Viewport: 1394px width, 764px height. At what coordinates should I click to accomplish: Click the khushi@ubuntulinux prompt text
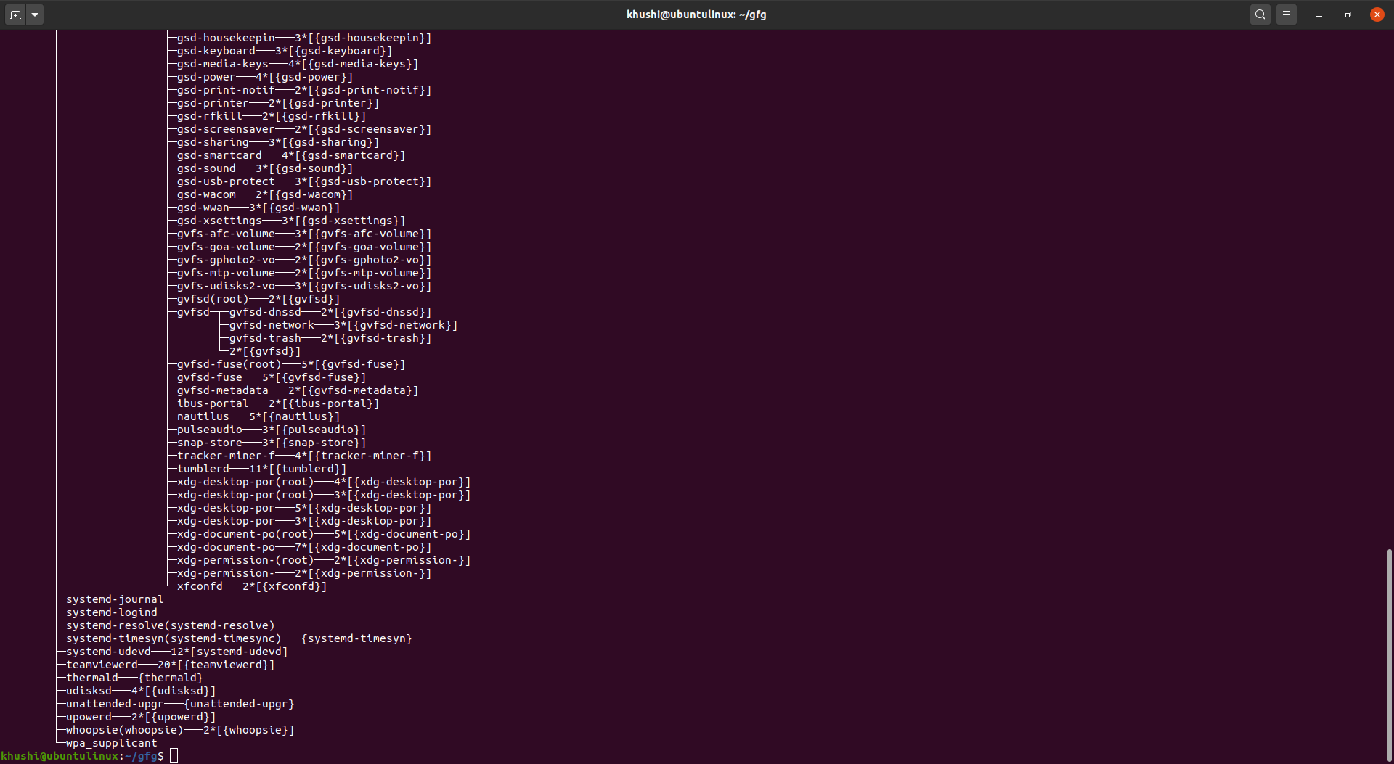[60, 756]
